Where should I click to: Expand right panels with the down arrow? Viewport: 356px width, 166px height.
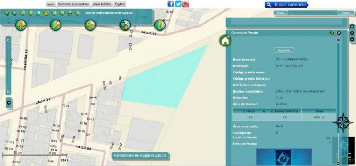[x=352, y=39]
